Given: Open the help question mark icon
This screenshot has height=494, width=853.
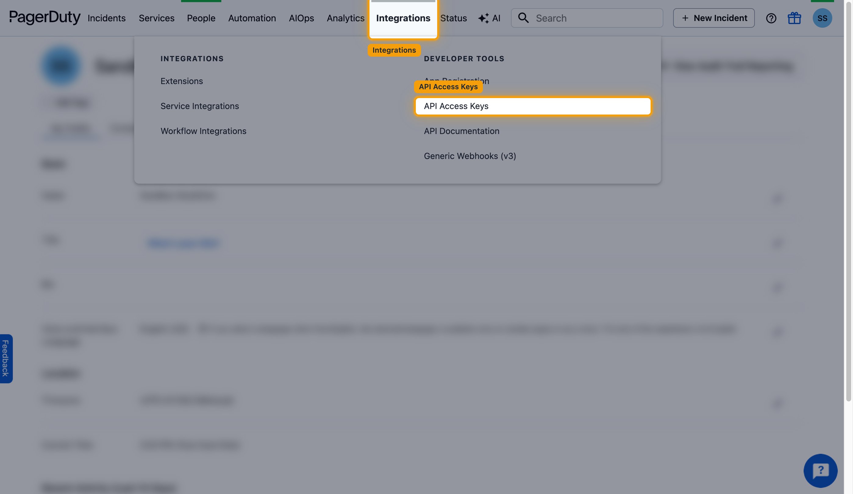Looking at the screenshot, I should click(x=771, y=18).
